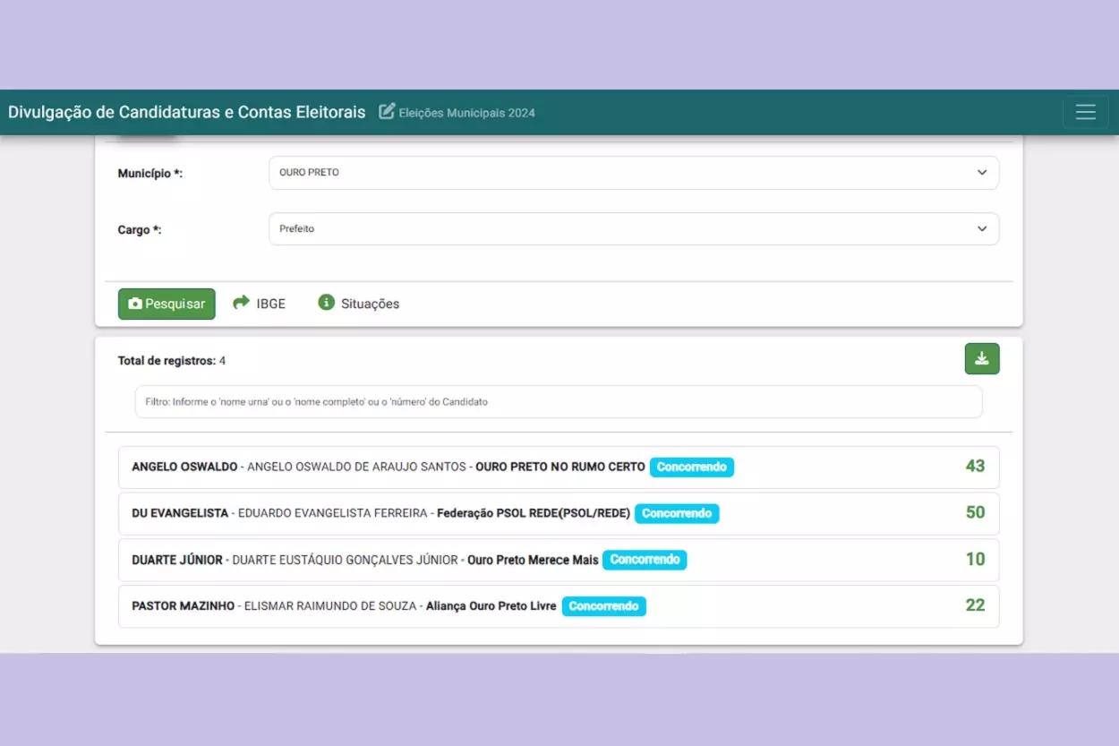This screenshot has width=1119, height=746.
Task: Click the IBGE share arrow icon
Action: pyautogui.click(x=241, y=303)
